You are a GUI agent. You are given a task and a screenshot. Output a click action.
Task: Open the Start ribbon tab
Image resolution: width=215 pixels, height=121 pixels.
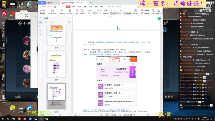pyautogui.click(x=68, y=6)
